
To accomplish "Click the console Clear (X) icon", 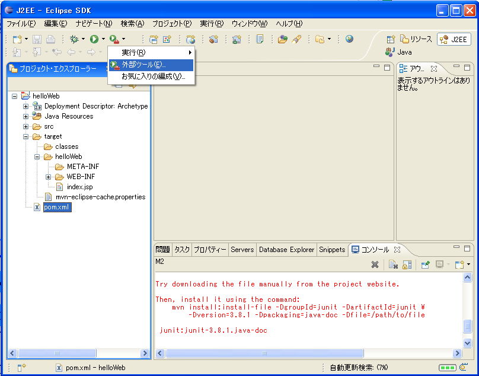I will pos(375,265).
